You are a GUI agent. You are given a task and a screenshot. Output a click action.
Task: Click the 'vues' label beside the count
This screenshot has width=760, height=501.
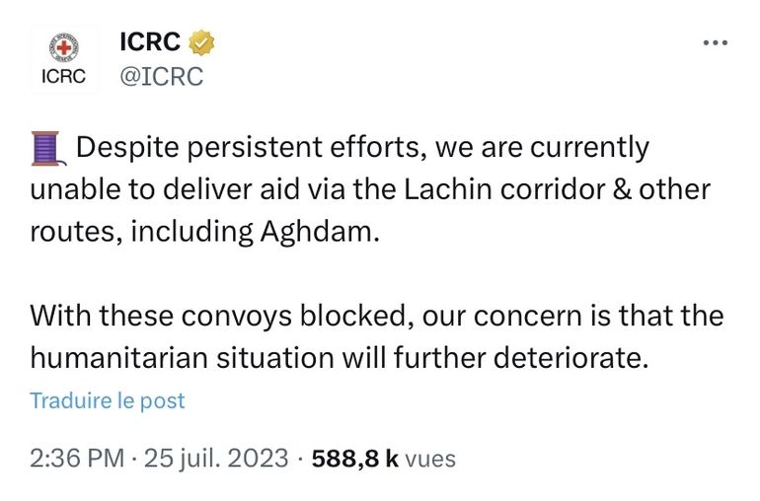430,459
